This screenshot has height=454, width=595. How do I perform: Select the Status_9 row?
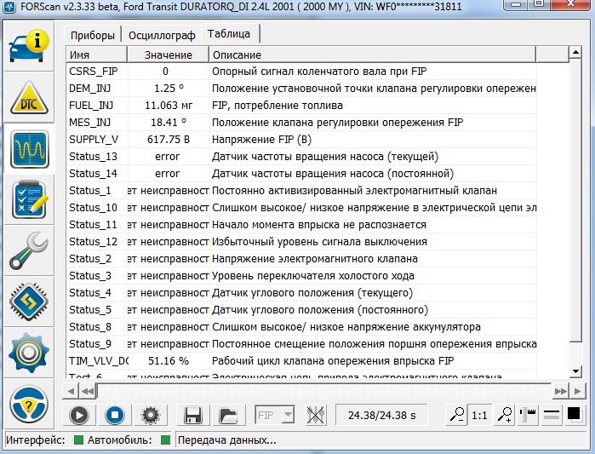pos(301,344)
